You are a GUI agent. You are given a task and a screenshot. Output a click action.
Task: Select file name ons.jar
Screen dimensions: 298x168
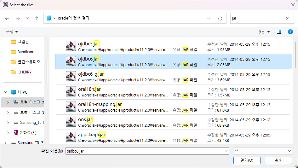(x=85, y=119)
